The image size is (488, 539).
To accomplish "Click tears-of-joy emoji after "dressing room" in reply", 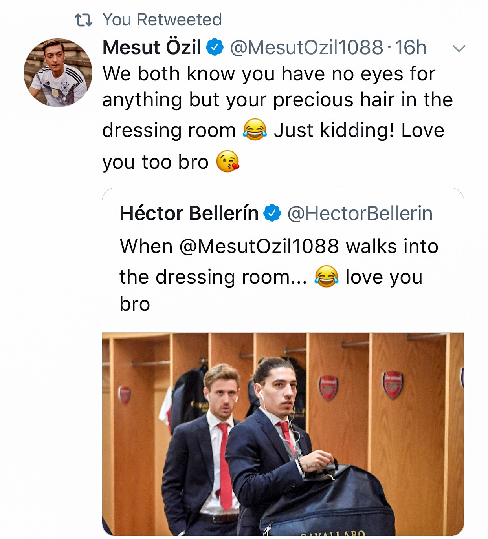I will 255,130.
